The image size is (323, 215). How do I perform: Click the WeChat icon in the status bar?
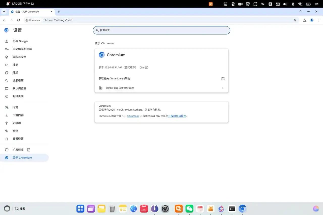pyautogui.click(x=263, y=4)
